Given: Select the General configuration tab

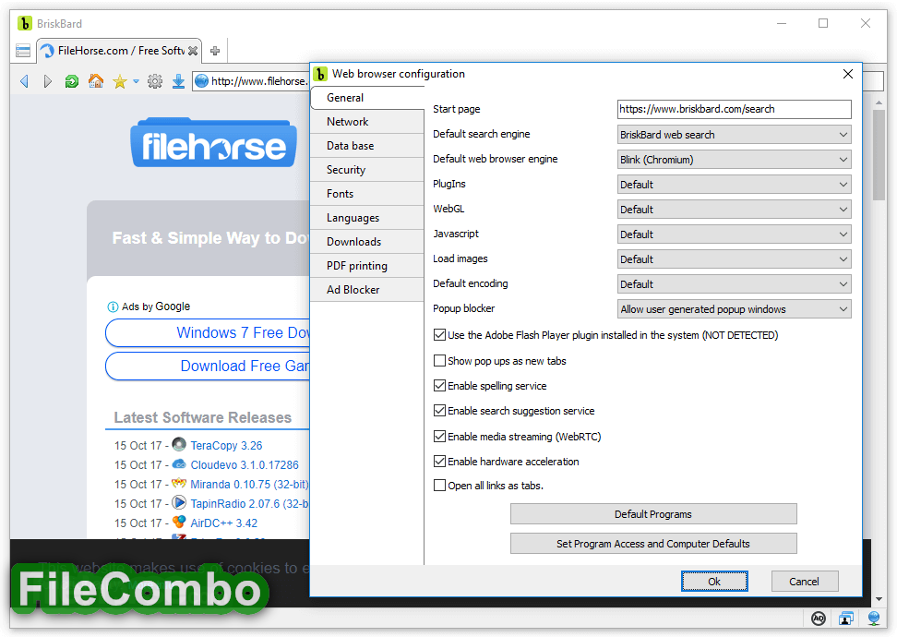Looking at the screenshot, I should pos(367,98).
